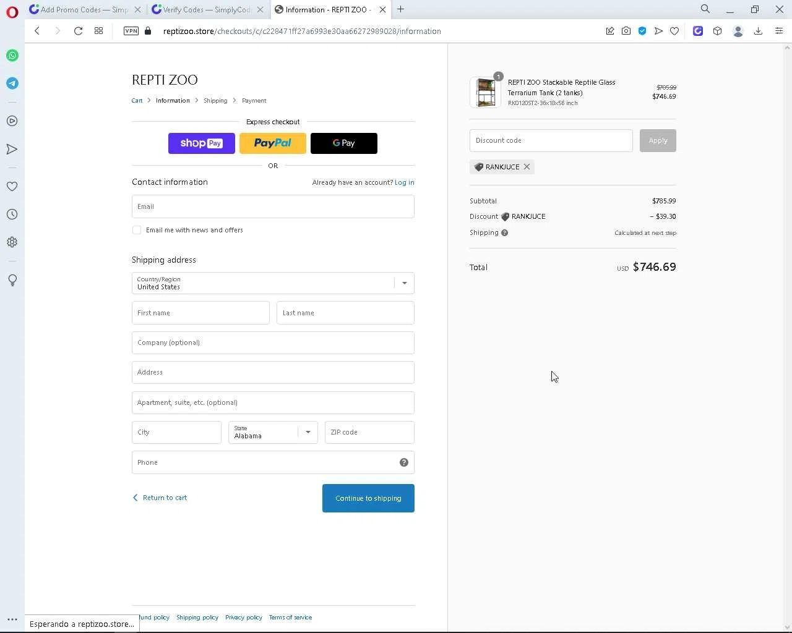This screenshot has height=633, width=792.
Task: Open the Terms of service link
Action: (x=290, y=618)
